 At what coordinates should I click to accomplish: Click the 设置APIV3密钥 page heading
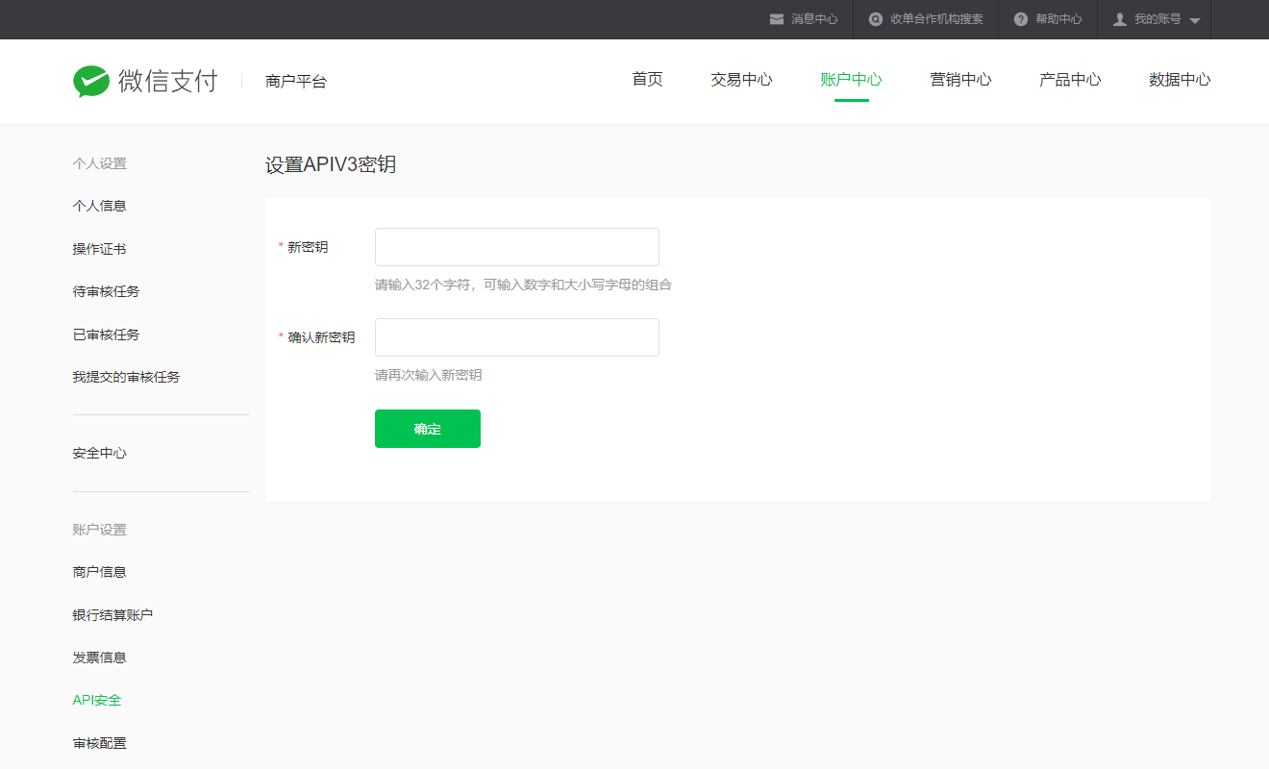coord(331,164)
